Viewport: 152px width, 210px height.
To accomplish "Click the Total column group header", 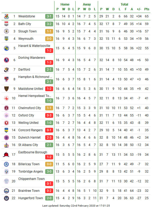I will tap(124, 4).
